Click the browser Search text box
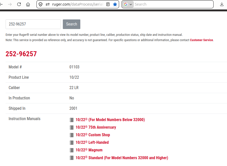This screenshot has height=166, width=227. (172, 4)
